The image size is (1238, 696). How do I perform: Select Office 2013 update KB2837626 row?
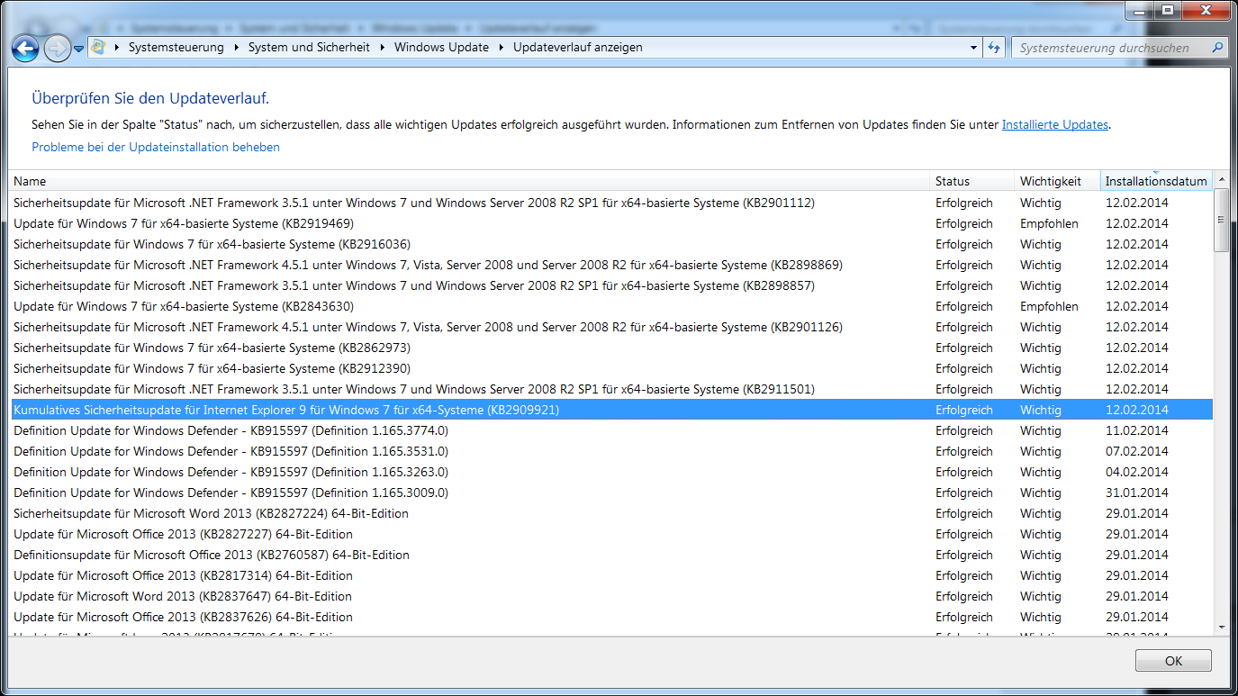click(x=611, y=617)
